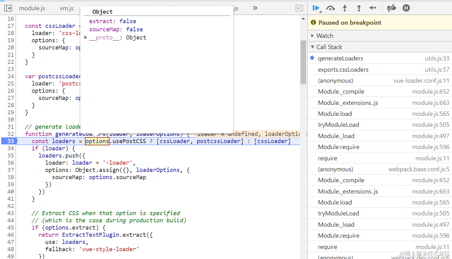Open utils.js:33 source link

click(437, 58)
